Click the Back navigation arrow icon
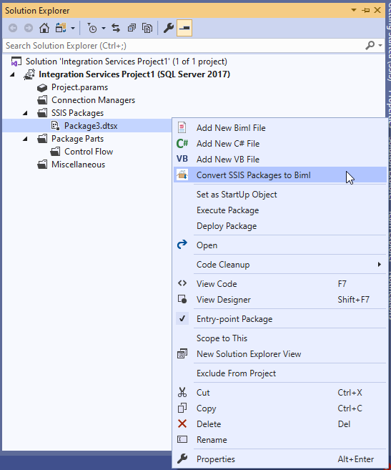Viewport: 391px width, 470px height. click(13, 28)
